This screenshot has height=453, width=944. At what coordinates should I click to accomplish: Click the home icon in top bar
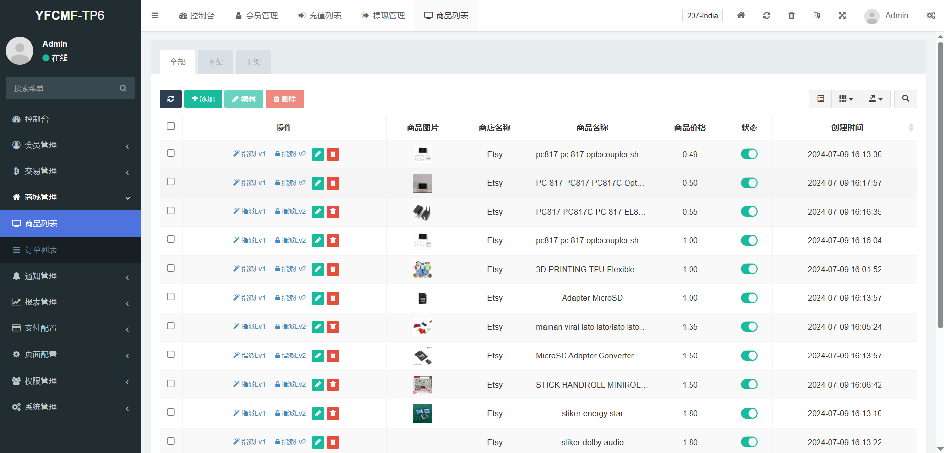[x=741, y=15]
